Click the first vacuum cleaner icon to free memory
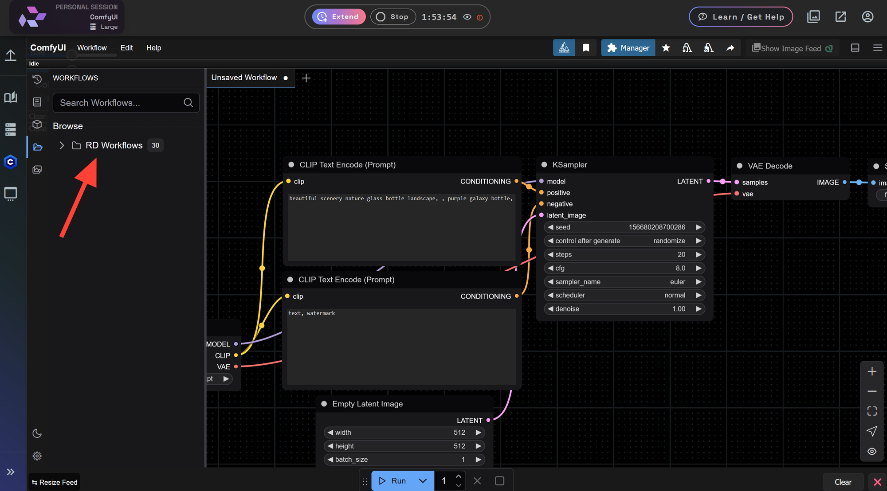 pos(687,47)
